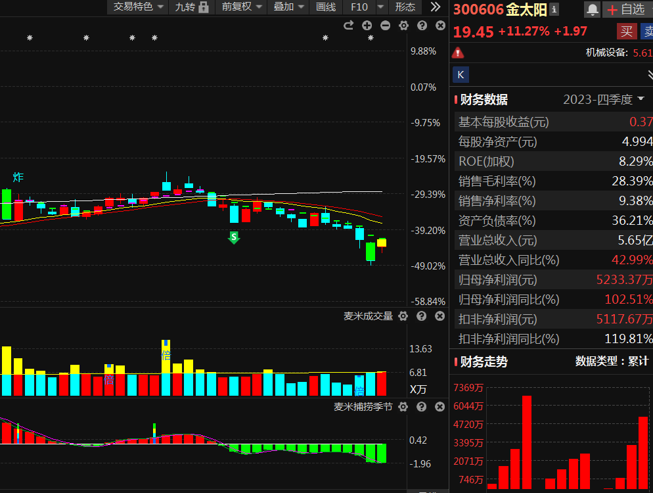Open 麦米成交量 indicator settings gear
The image size is (653, 493).
coord(403,316)
